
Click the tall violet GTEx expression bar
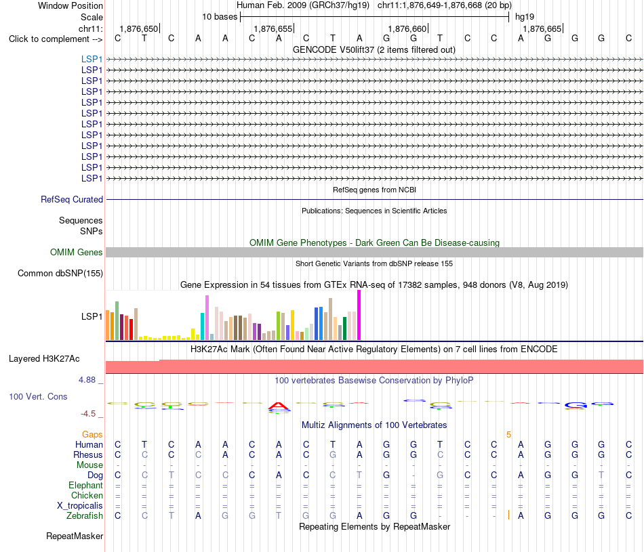click(x=207, y=318)
